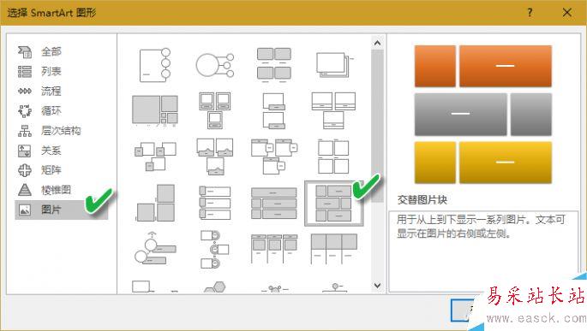Pick the two circles with ascending bars layout
Image resolution: width=587 pixels, height=331 pixels.
pyautogui.click(x=154, y=248)
